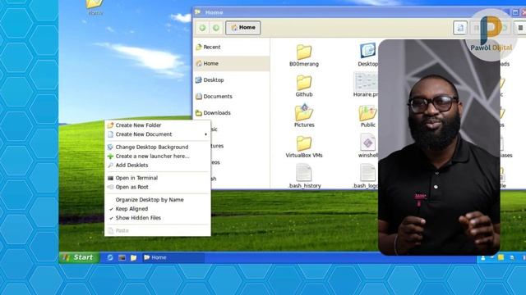Open Desktop in the sidebar
Viewport: 526px width, 295px height.
pyautogui.click(x=232, y=80)
